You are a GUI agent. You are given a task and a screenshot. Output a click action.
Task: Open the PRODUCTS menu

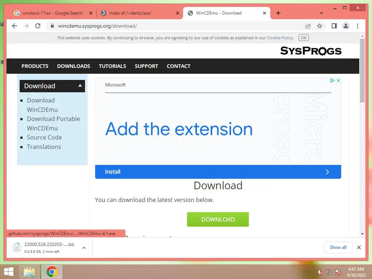point(35,66)
